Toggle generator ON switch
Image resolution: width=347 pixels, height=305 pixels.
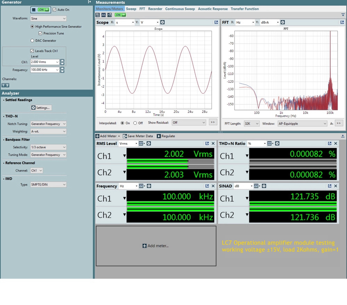click(43, 10)
